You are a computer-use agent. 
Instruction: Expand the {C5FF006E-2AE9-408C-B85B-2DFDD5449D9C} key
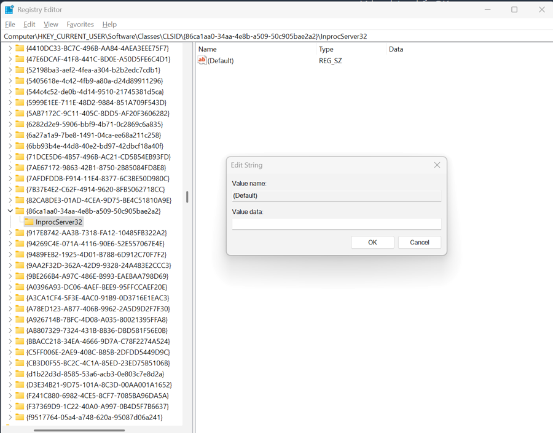(x=10, y=353)
